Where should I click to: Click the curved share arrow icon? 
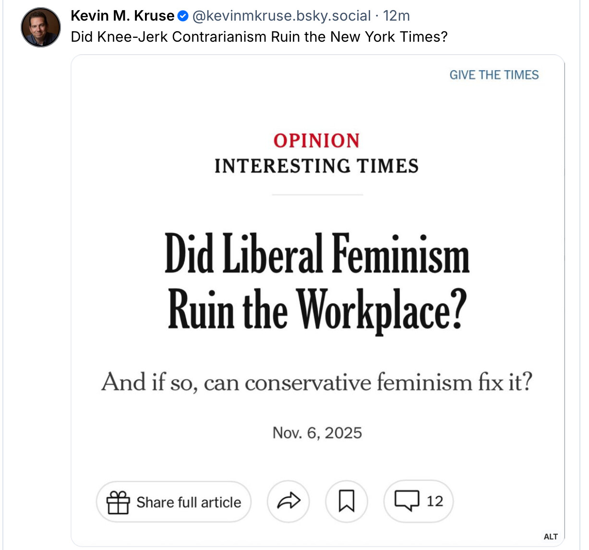coord(288,502)
